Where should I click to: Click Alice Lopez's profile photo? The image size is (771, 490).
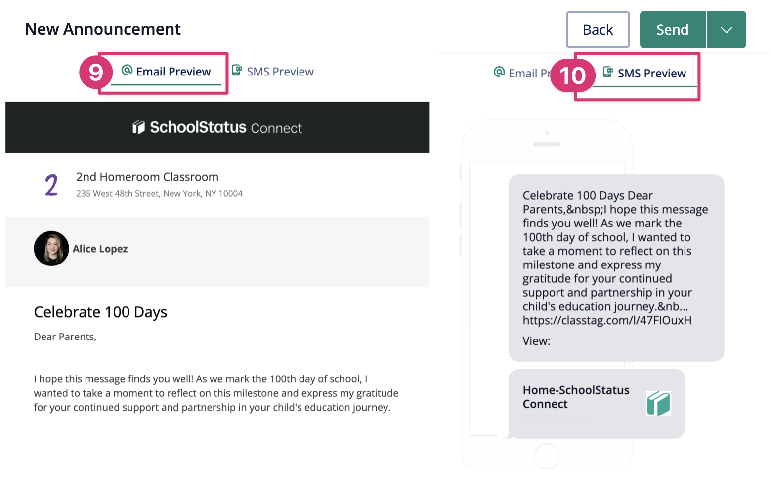tap(51, 249)
